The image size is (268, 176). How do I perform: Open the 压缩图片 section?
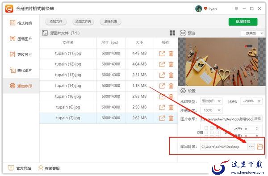[x=21, y=39]
